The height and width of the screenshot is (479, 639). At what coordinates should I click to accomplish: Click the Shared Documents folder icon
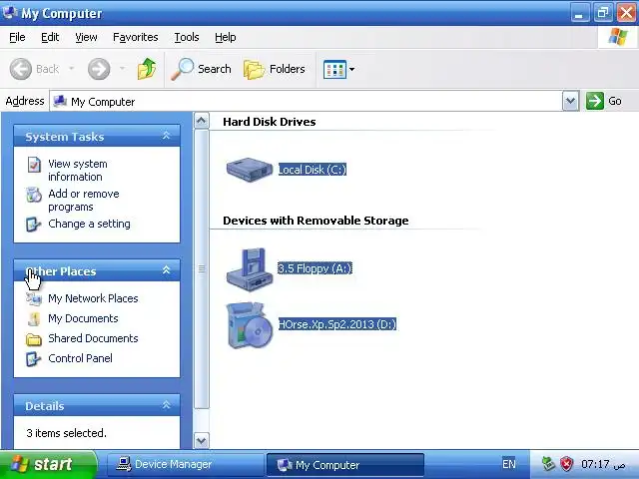(x=34, y=339)
